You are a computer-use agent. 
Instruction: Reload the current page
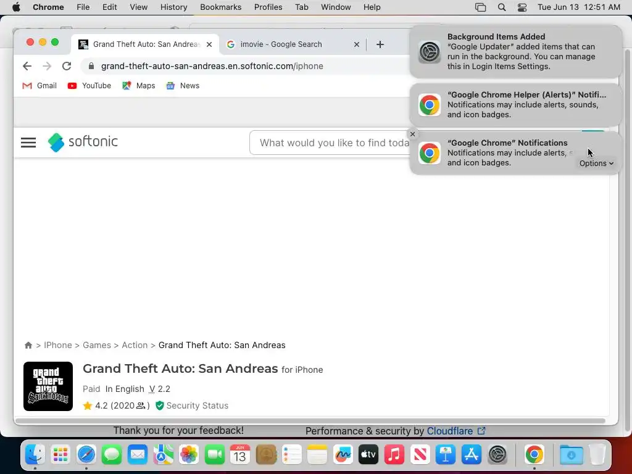coord(67,66)
